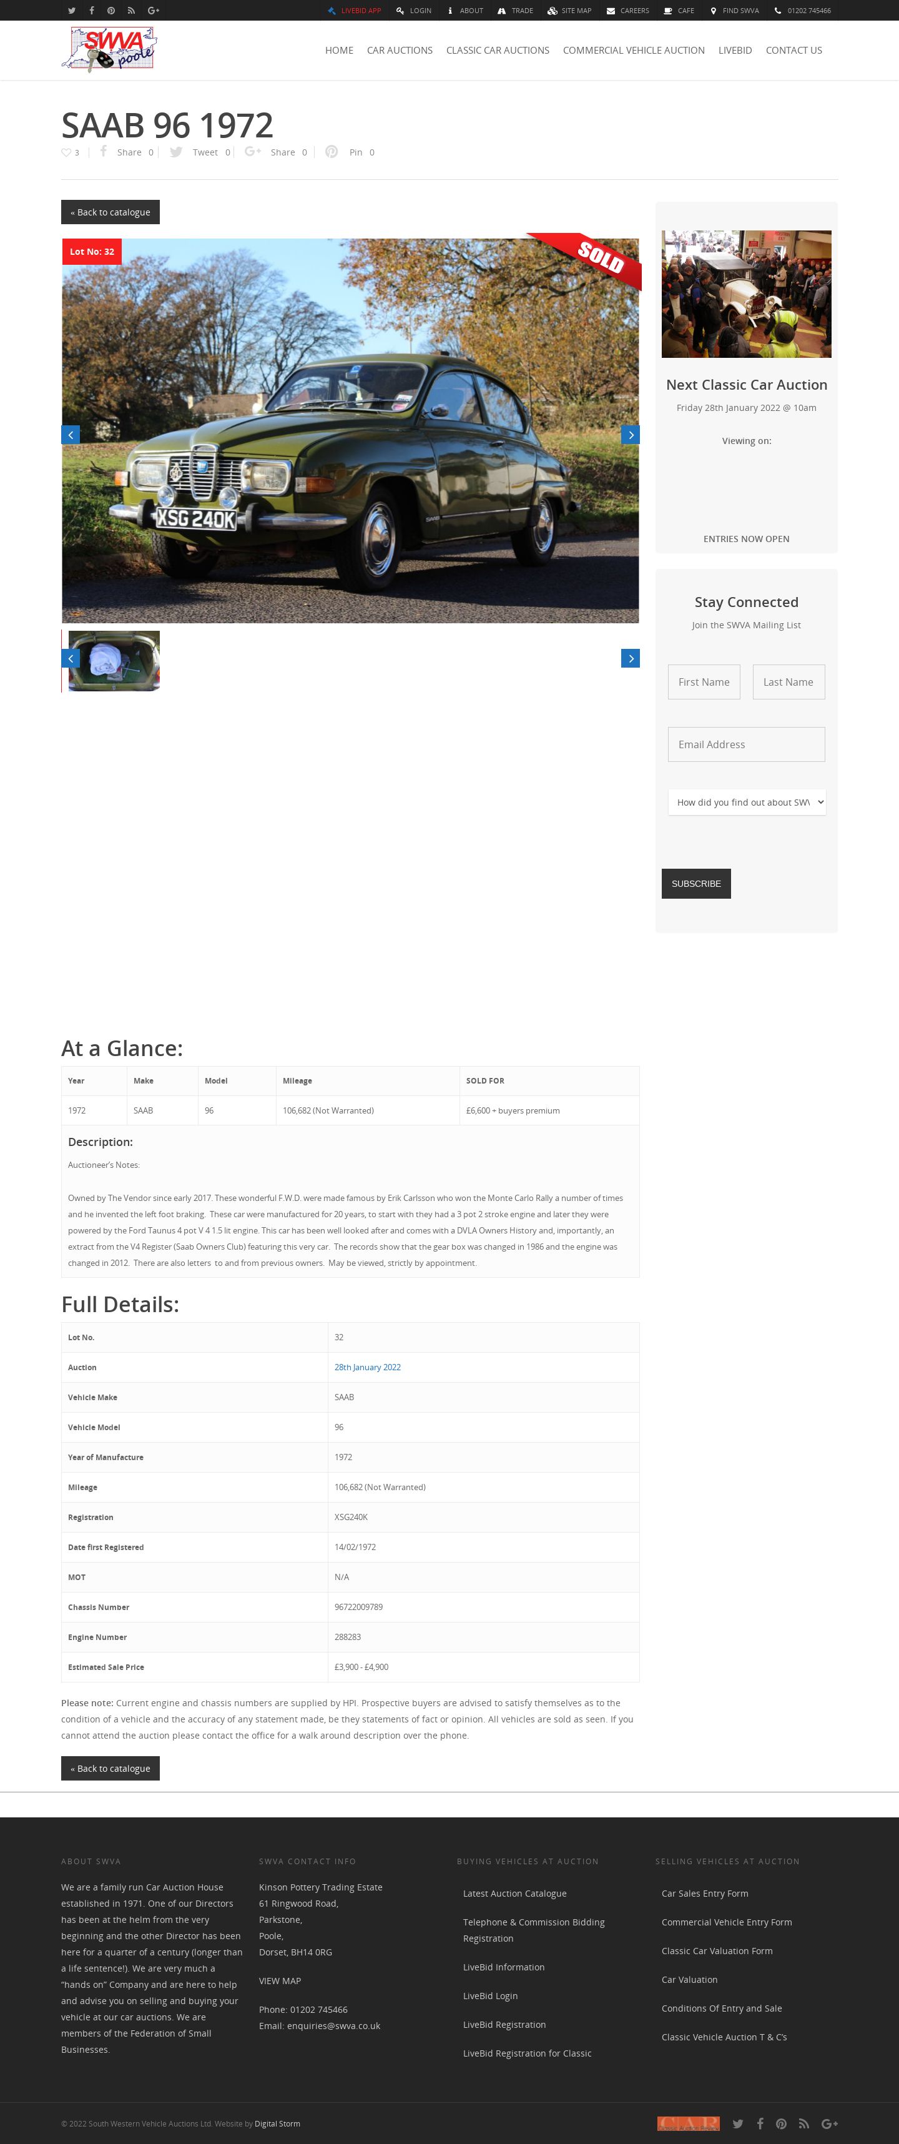
Task: Pin this listing on Pinterest
Action: click(x=350, y=152)
